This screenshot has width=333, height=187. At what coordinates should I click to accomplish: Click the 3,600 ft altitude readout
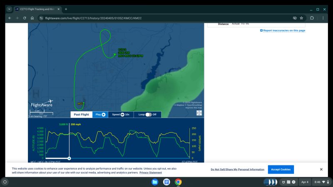(64, 124)
